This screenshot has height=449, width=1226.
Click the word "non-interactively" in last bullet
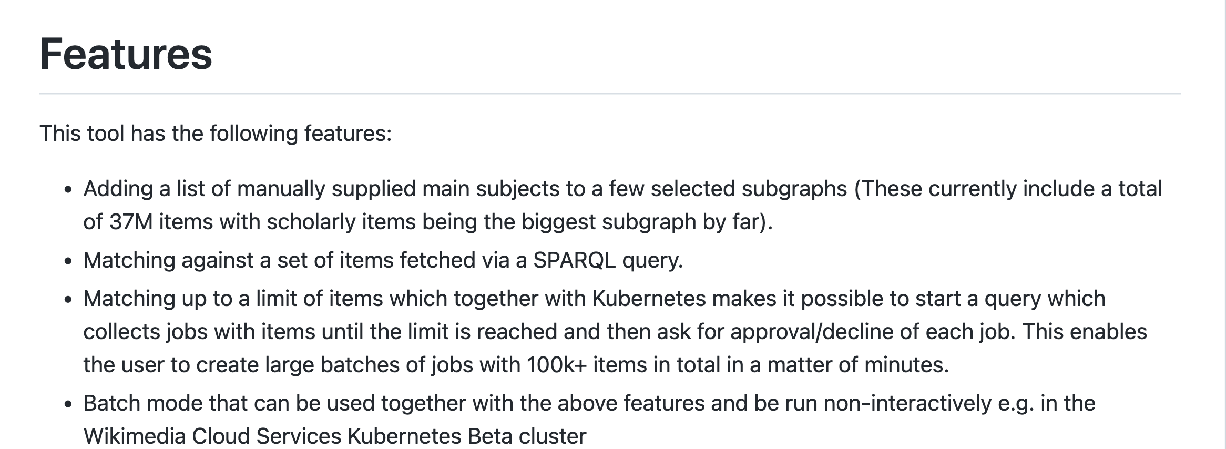click(907, 403)
